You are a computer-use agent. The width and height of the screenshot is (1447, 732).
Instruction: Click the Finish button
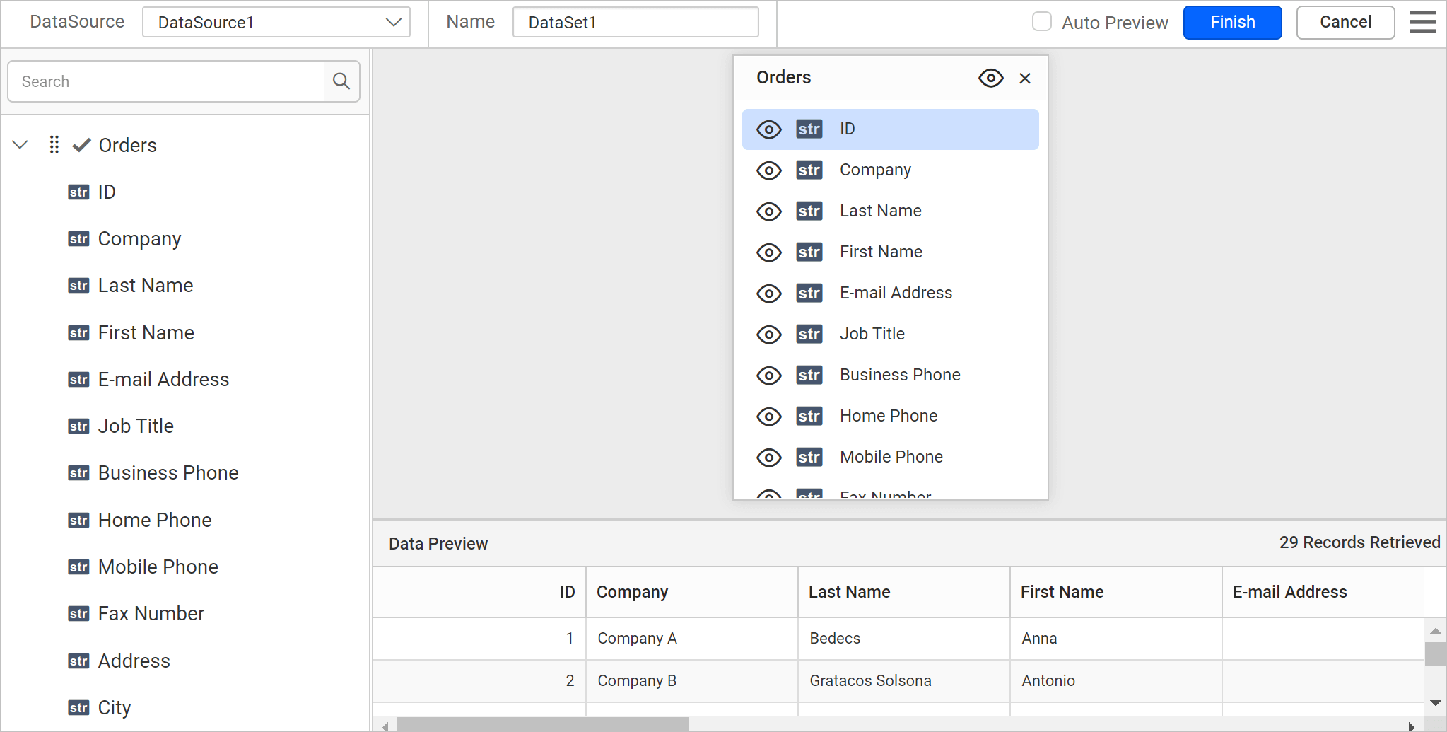point(1231,23)
